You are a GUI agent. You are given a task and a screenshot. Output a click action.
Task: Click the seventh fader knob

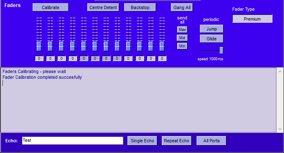(x=106, y=46)
